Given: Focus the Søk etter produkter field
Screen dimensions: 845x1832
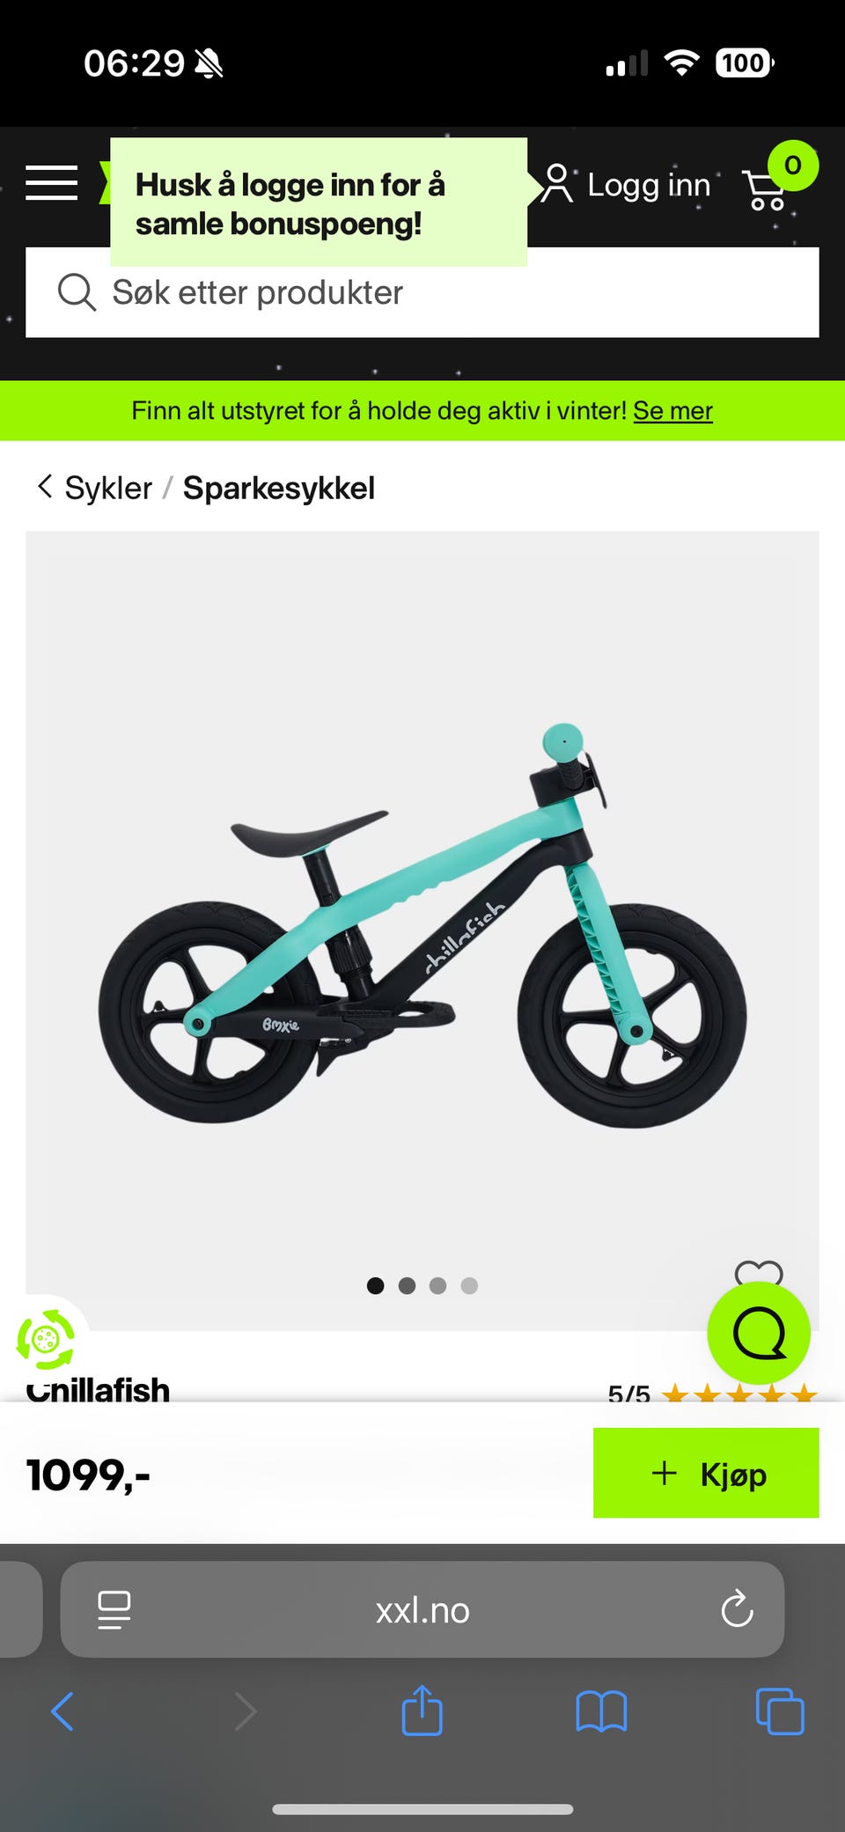Looking at the screenshot, I should pos(422,292).
